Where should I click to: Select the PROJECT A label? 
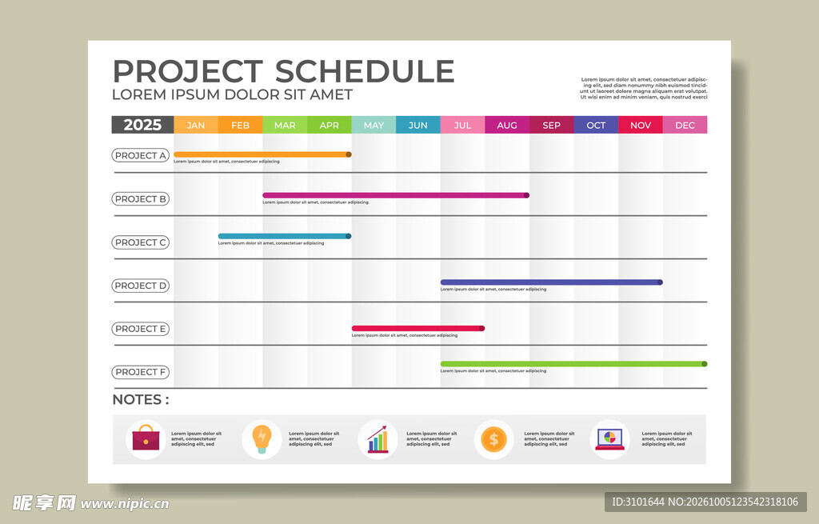[141, 155]
